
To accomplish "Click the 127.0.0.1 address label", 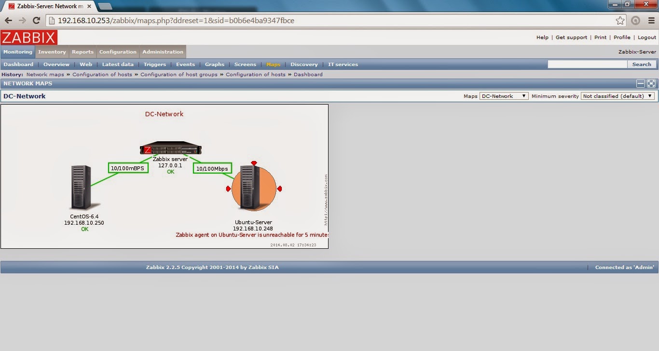I will (170, 165).
